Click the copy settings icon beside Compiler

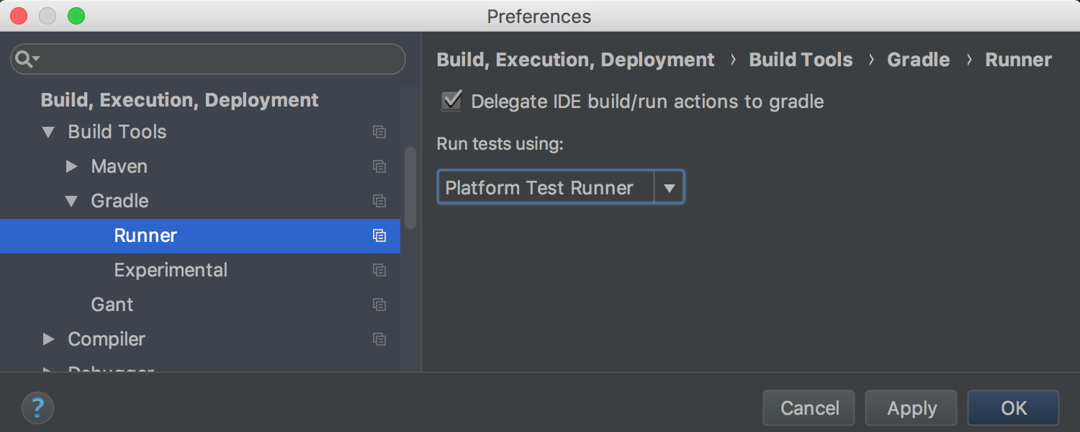[x=379, y=339]
